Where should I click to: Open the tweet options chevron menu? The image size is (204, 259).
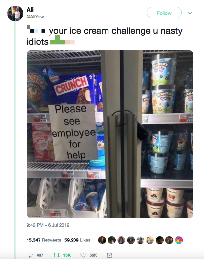(190, 13)
